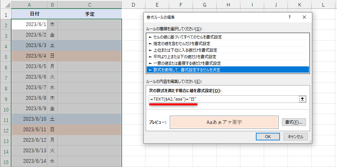Click cell with date 2023/6/8

coord(29,98)
